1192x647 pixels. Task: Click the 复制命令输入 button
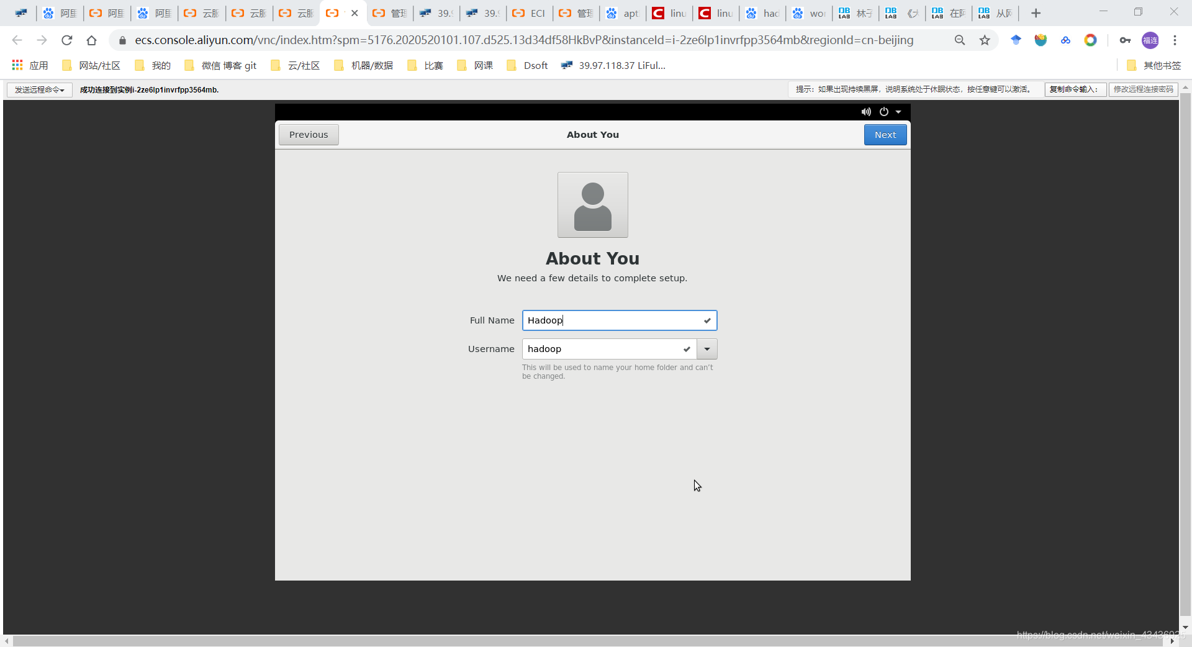coord(1075,89)
